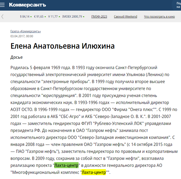Click the Коммерсантъ logo
181x179 pixels.
tap(27, 5)
